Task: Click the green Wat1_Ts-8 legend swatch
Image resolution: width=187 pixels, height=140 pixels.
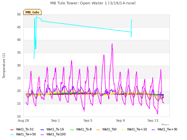Action: pos(72,129)
